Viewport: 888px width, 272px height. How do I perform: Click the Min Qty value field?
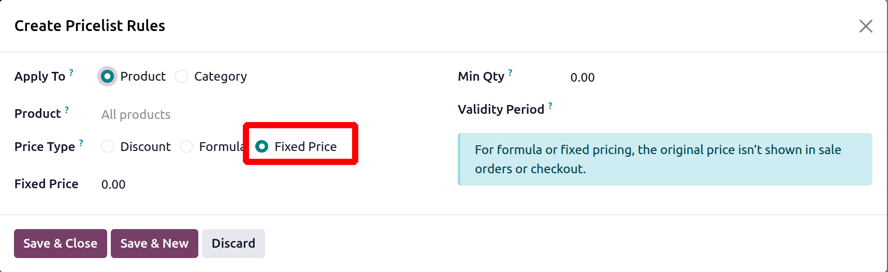[x=673, y=78]
